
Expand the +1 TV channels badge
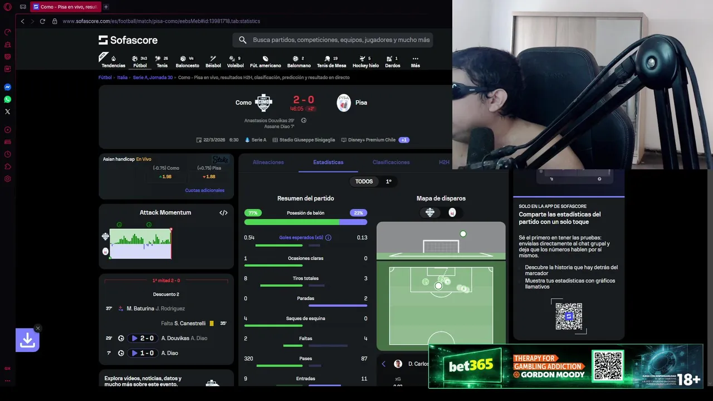point(404,140)
